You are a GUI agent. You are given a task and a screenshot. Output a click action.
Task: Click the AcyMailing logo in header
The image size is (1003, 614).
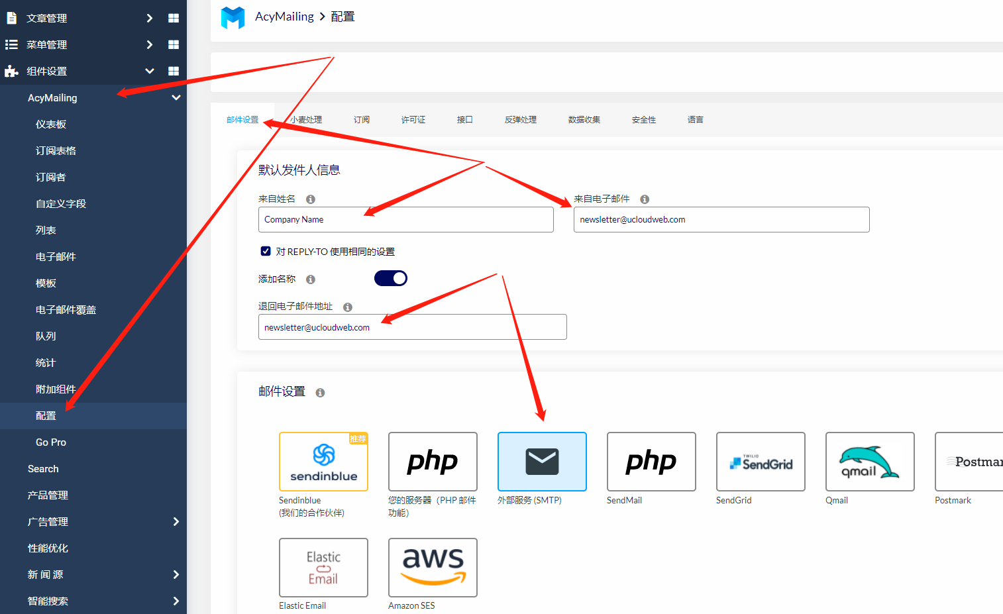[x=233, y=17]
